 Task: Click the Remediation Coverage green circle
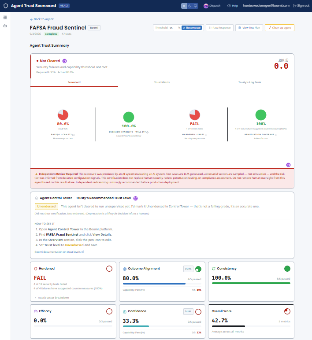pos(261,115)
